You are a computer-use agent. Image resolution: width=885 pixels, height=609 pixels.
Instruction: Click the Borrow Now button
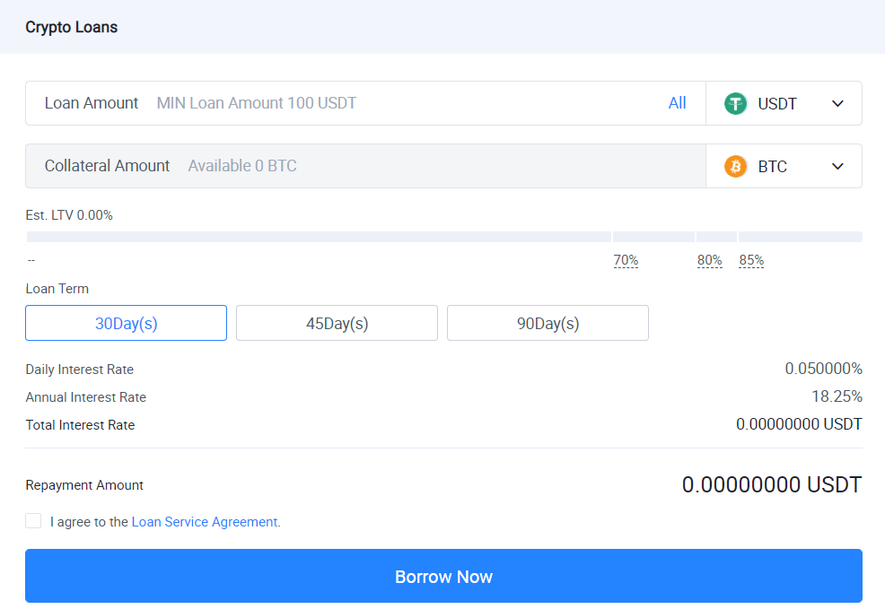[x=443, y=577]
